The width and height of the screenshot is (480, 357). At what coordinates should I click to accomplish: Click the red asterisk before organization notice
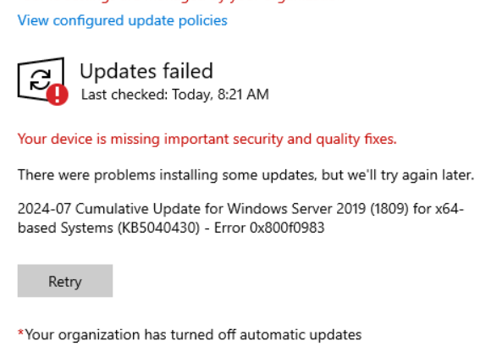[21, 332]
